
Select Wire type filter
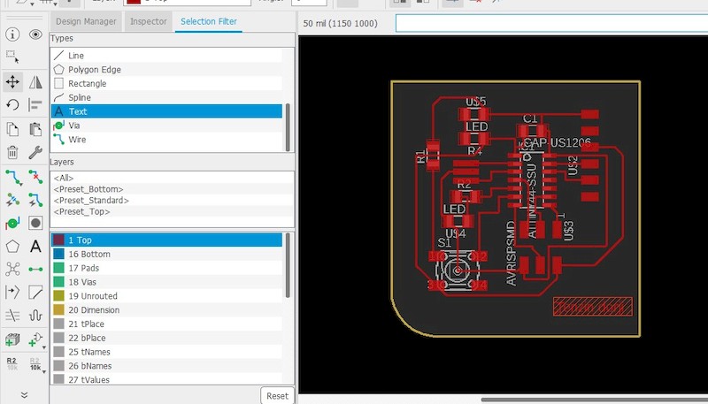pos(166,140)
